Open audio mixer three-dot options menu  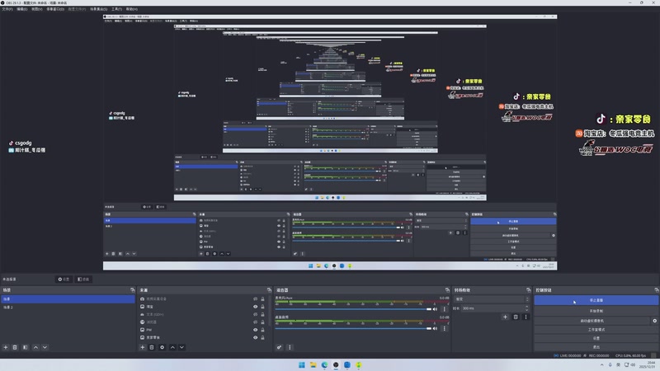(x=290, y=347)
